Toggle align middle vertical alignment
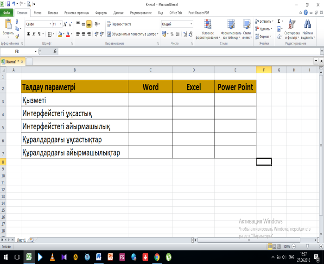 coord(83,24)
